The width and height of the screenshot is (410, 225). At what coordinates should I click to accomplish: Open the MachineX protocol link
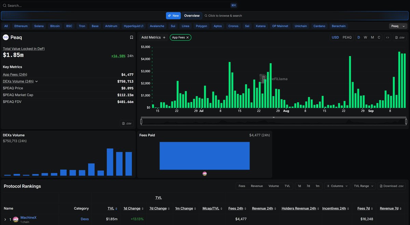point(28,217)
